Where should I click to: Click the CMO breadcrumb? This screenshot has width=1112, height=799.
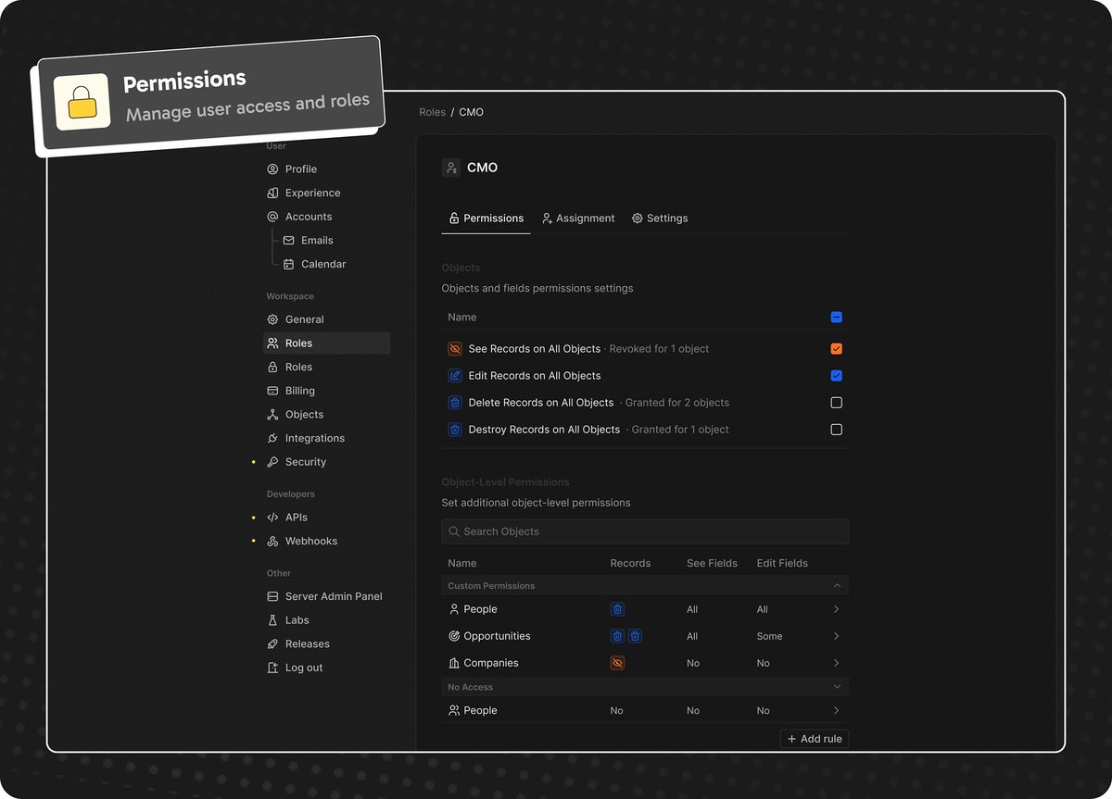(471, 112)
